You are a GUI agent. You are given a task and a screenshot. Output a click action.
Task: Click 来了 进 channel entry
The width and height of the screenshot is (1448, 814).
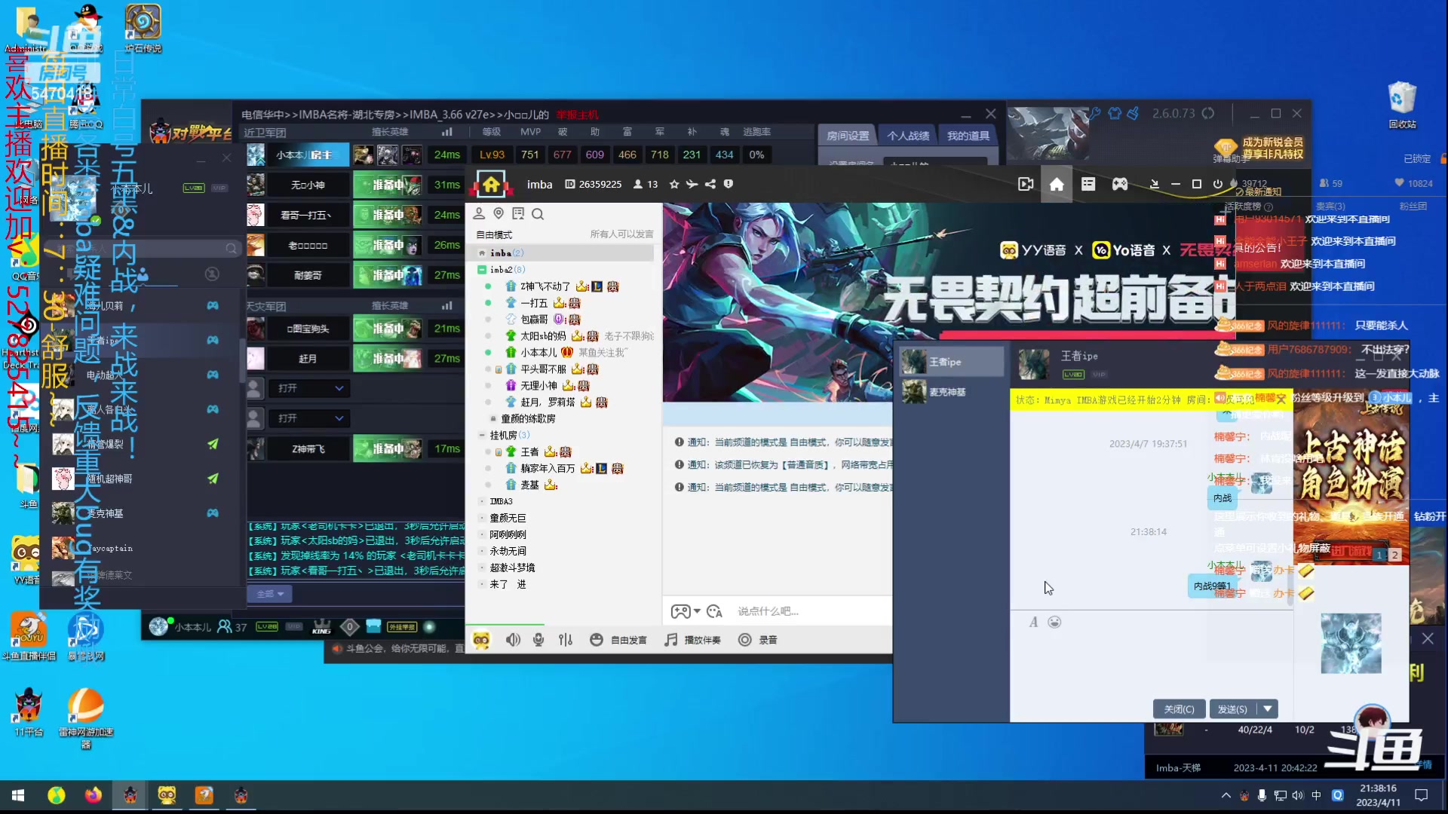coord(508,584)
